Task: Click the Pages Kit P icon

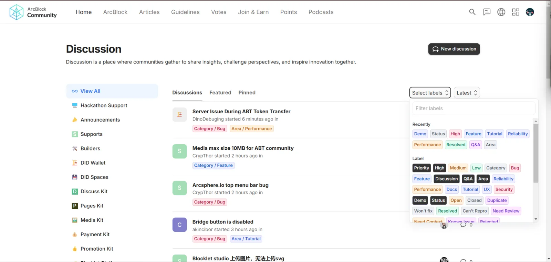Action: pos(75,206)
